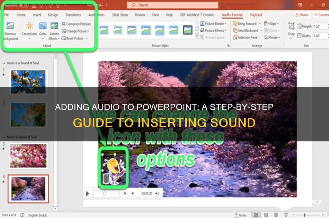The width and height of the screenshot is (329, 218).
Task: Click the English (India) language indicator
Action: coord(38,215)
